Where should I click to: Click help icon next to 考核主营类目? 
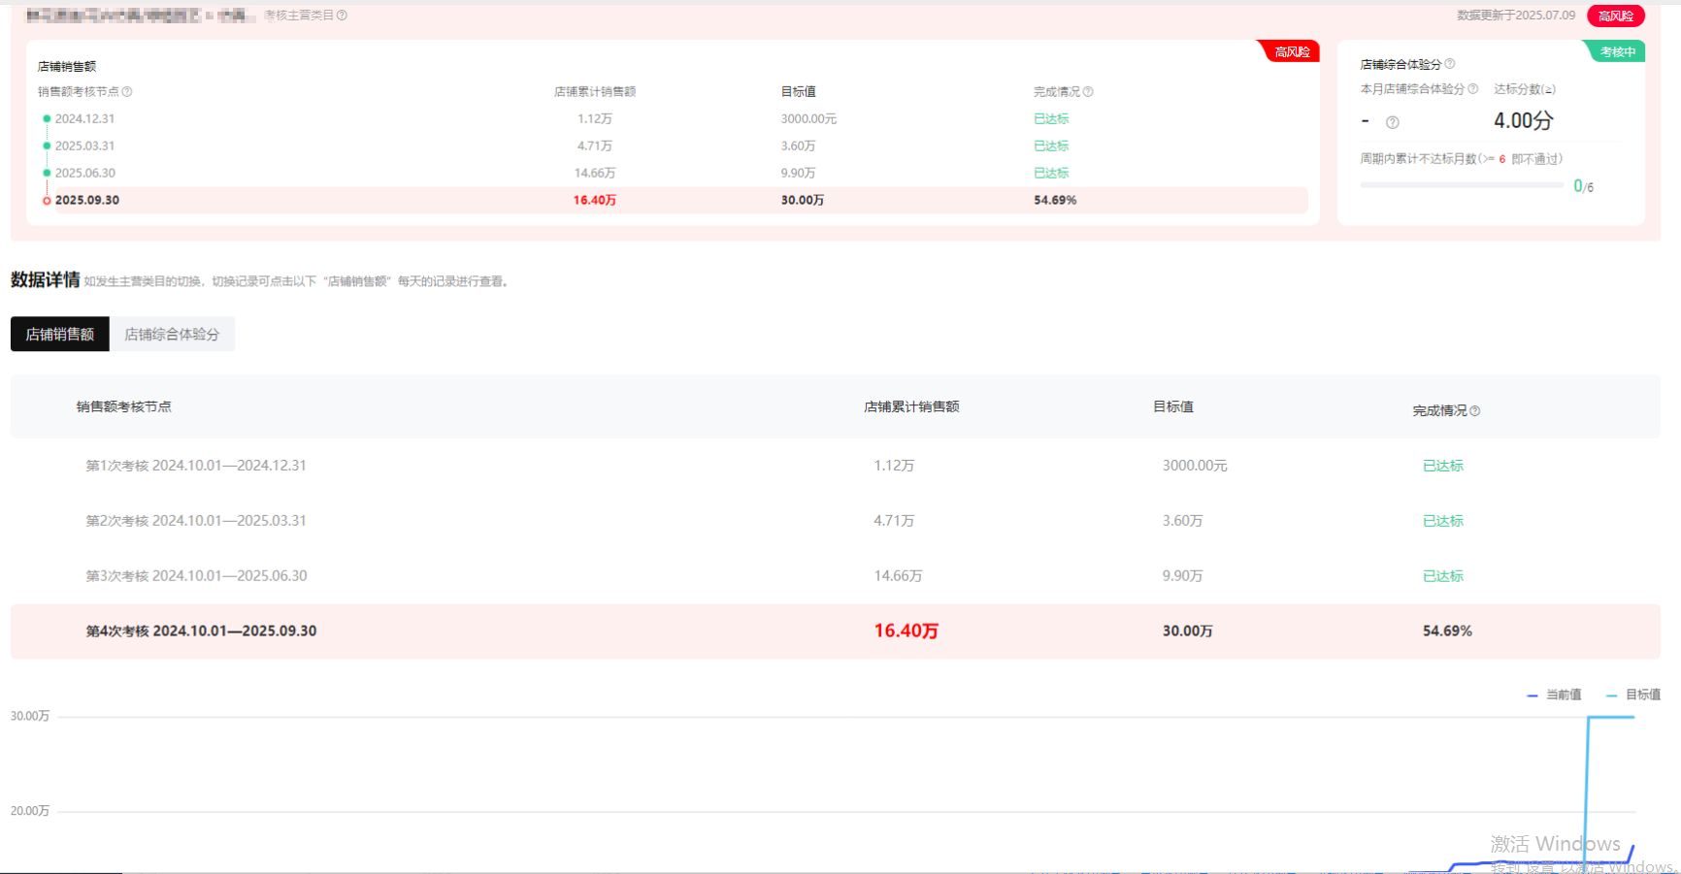point(342,16)
